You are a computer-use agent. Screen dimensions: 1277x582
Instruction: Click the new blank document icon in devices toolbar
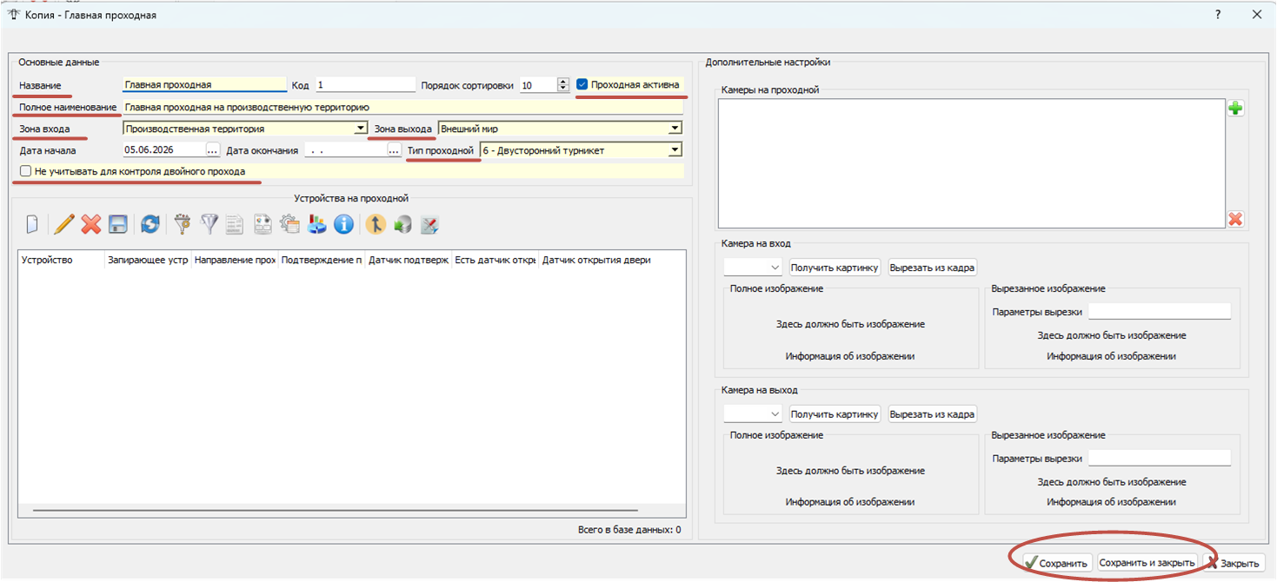coord(32,224)
